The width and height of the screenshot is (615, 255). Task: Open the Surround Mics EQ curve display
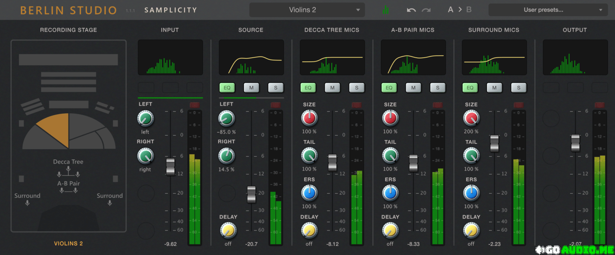494,57
